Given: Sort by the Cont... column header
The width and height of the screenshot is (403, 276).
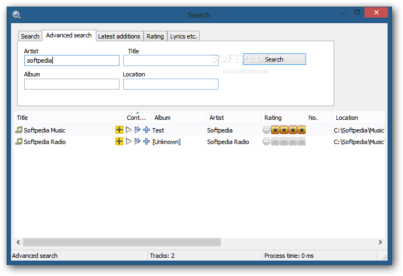Looking at the screenshot, I should [138, 118].
